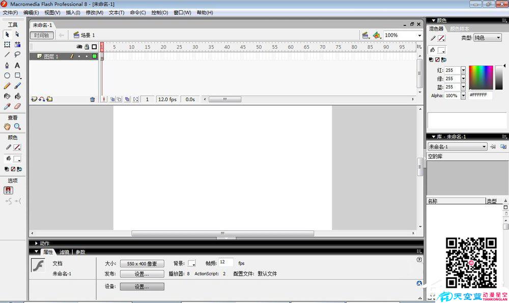509x303 pixels.
Task: Toggle lock all layers padlock icon
Action: [87, 47]
